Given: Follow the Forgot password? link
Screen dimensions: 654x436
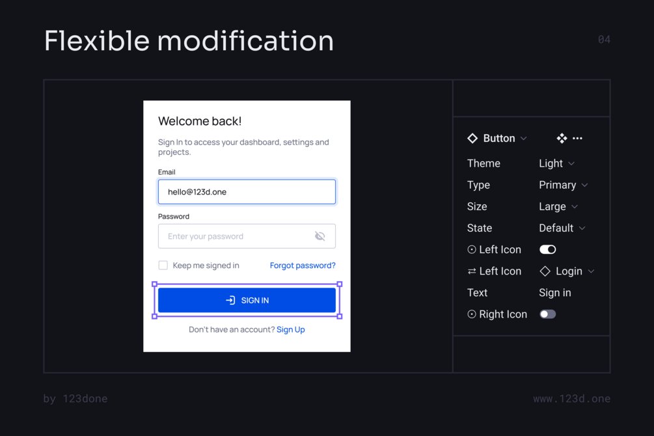Looking at the screenshot, I should tap(303, 266).
